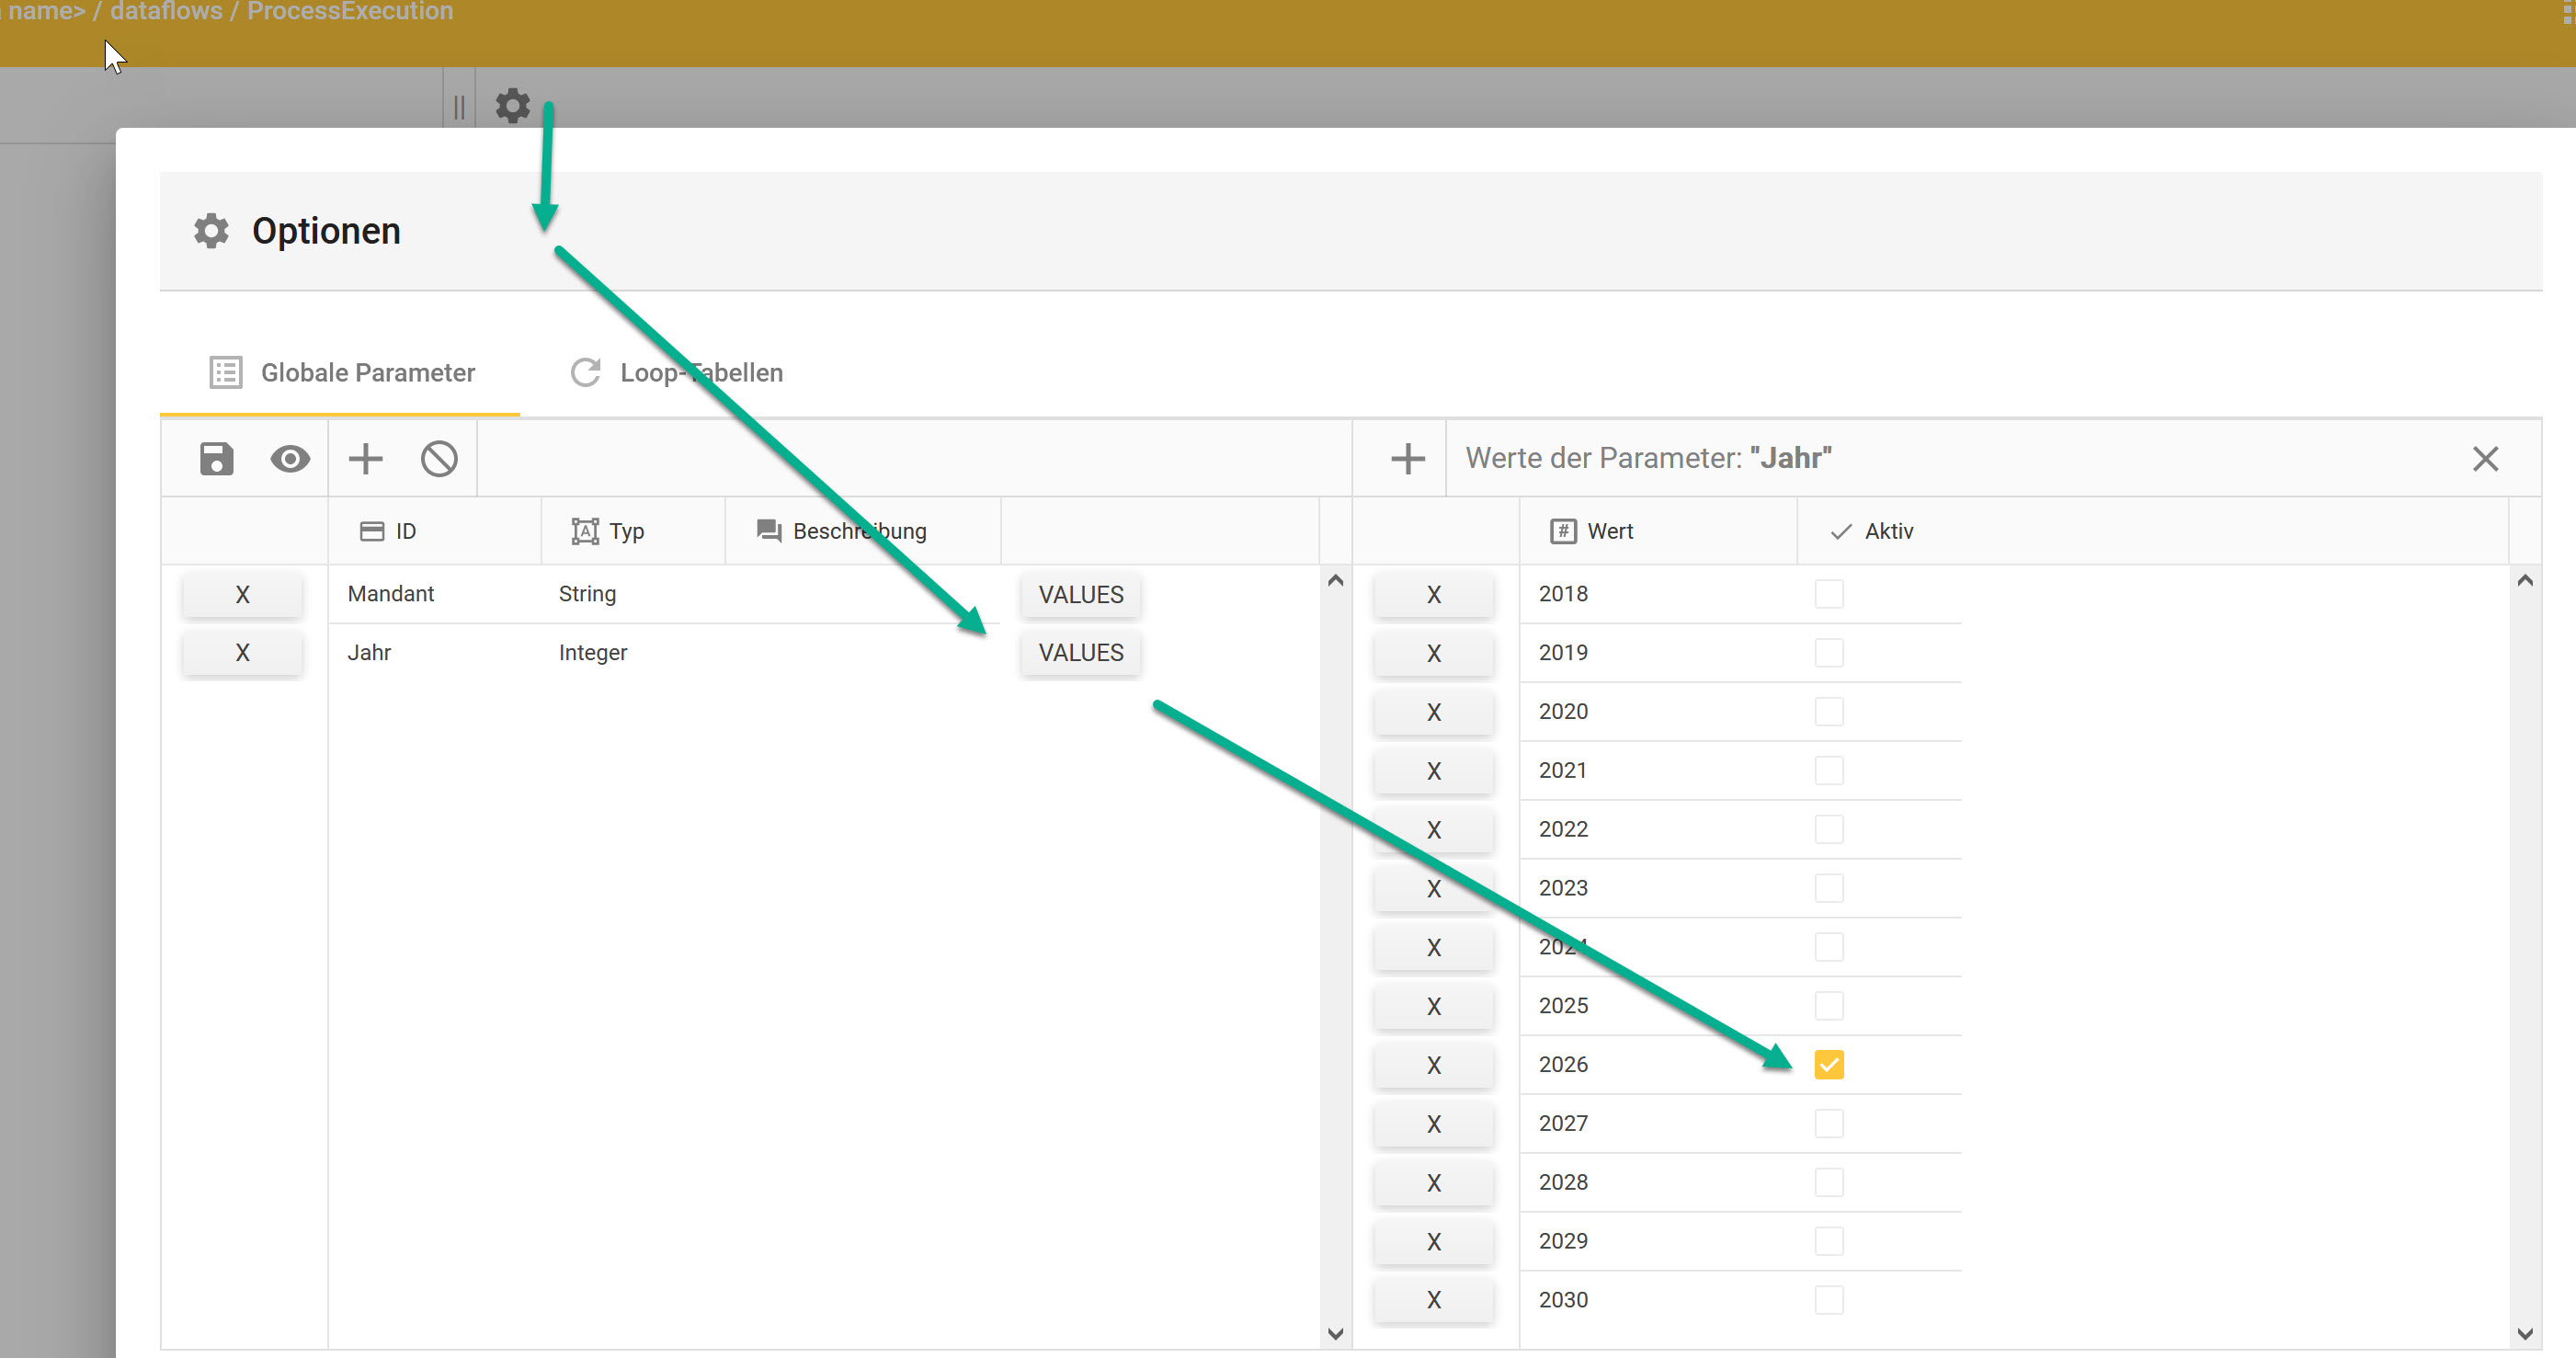Viewport: 2576px width, 1358px height.
Task: Sort by the Wert column header
Action: (1609, 531)
